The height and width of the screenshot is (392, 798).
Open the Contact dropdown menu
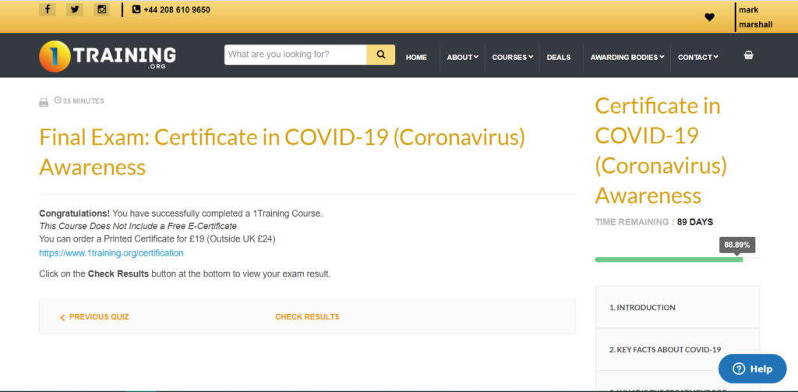click(697, 57)
